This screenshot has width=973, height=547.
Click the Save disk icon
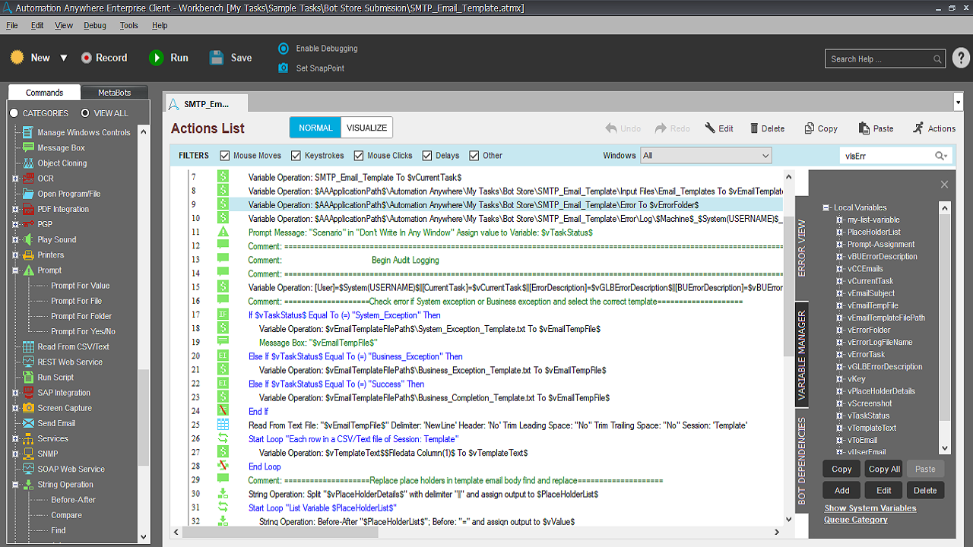tap(217, 58)
